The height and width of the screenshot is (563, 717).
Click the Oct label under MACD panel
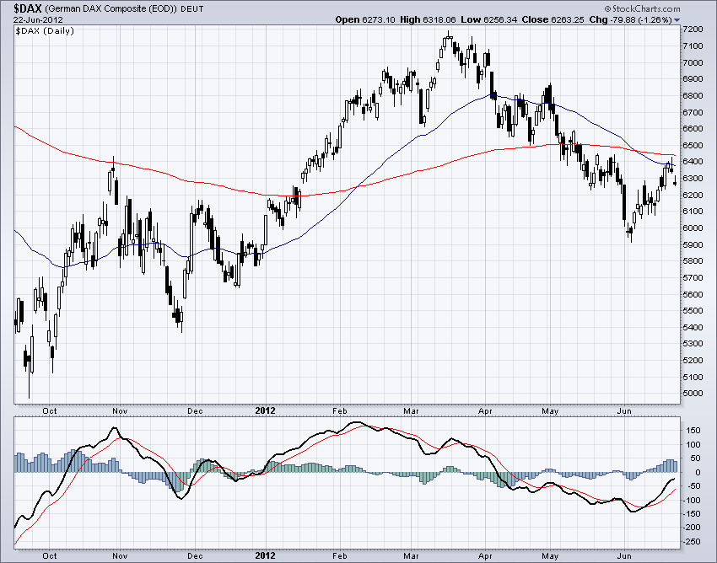click(x=50, y=555)
